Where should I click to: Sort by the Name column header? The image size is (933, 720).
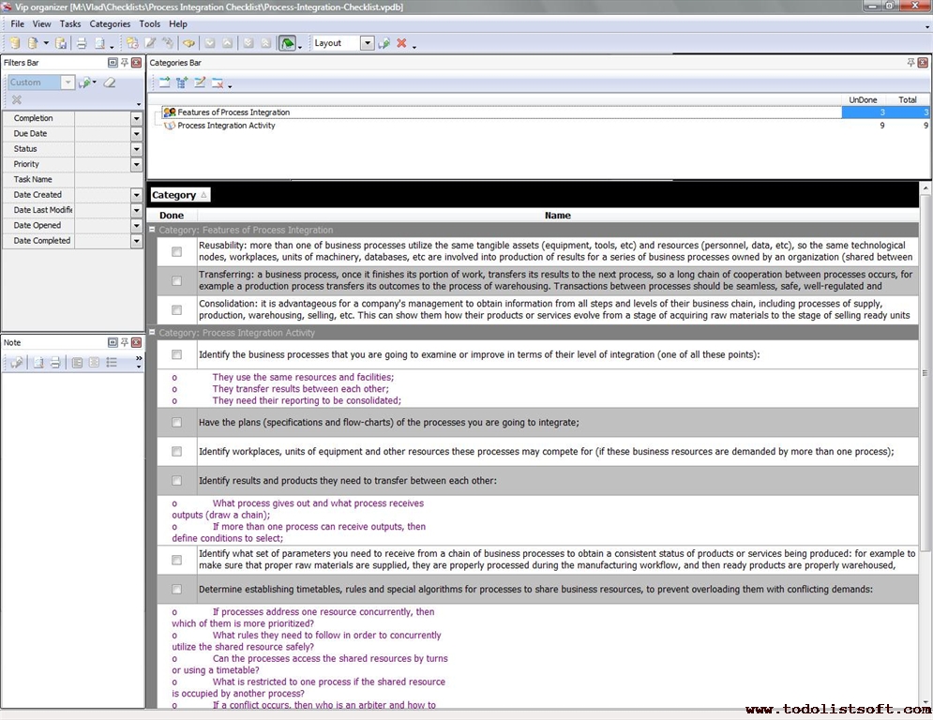tap(557, 216)
